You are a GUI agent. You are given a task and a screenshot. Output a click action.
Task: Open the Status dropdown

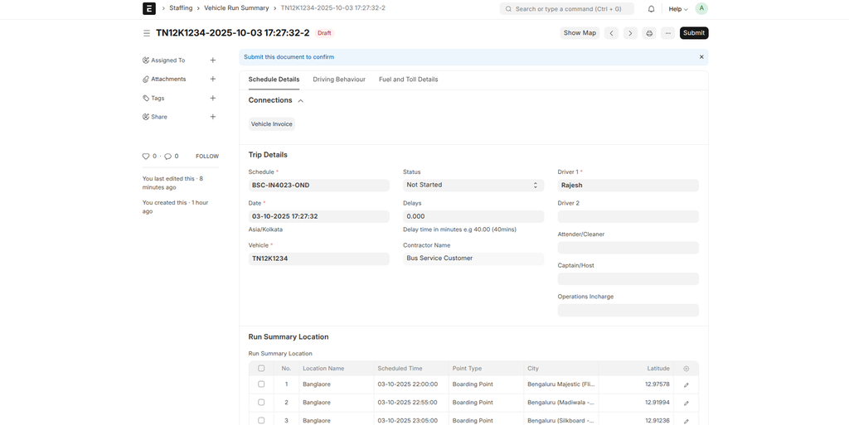click(x=473, y=186)
